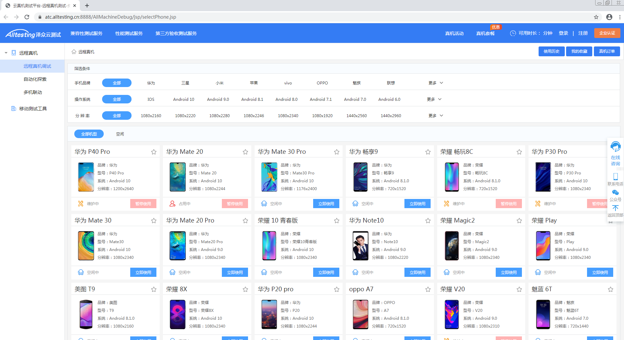
Task: Open the 第三方验收测试服务 menu
Action: (176, 33)
